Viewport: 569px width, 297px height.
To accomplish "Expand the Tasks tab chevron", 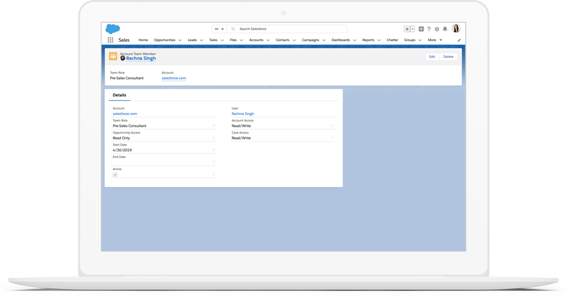I will (x=222, y=41).
